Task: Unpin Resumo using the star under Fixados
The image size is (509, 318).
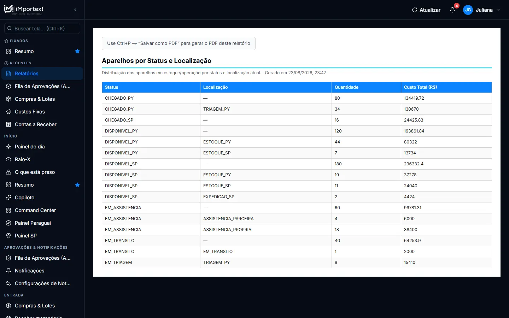Action: (x=77, y=51)
